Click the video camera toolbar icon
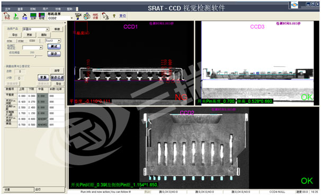Image resolution: width=321 pixels, height=195 pixels. 78,16
